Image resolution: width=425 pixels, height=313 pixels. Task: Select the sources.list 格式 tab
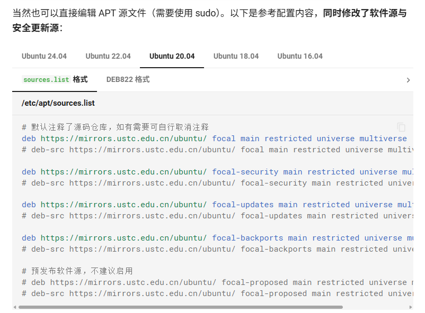pyautogui.click(x=55, y=79)
